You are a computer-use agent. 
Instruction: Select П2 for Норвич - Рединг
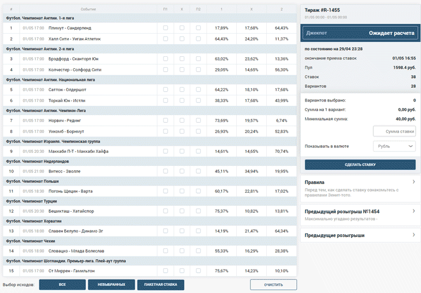coord(198,120)
